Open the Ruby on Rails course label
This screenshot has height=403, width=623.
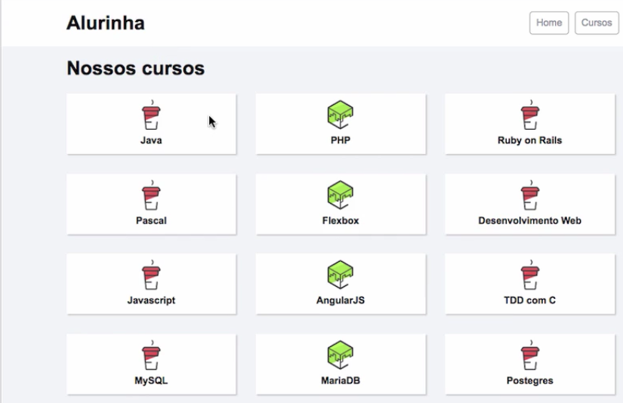click(x=530, y=140)
